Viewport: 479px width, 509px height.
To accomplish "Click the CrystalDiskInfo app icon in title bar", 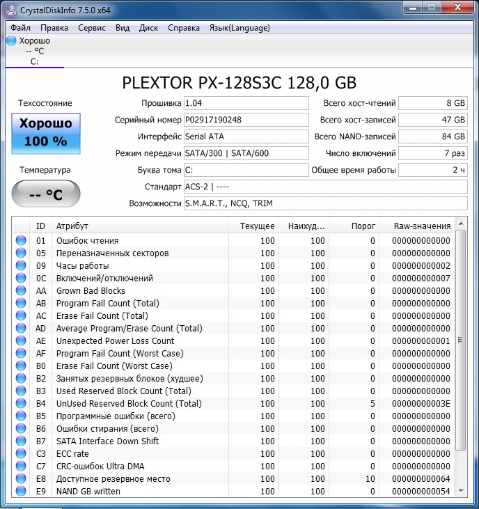I will (x=11, y=10).
